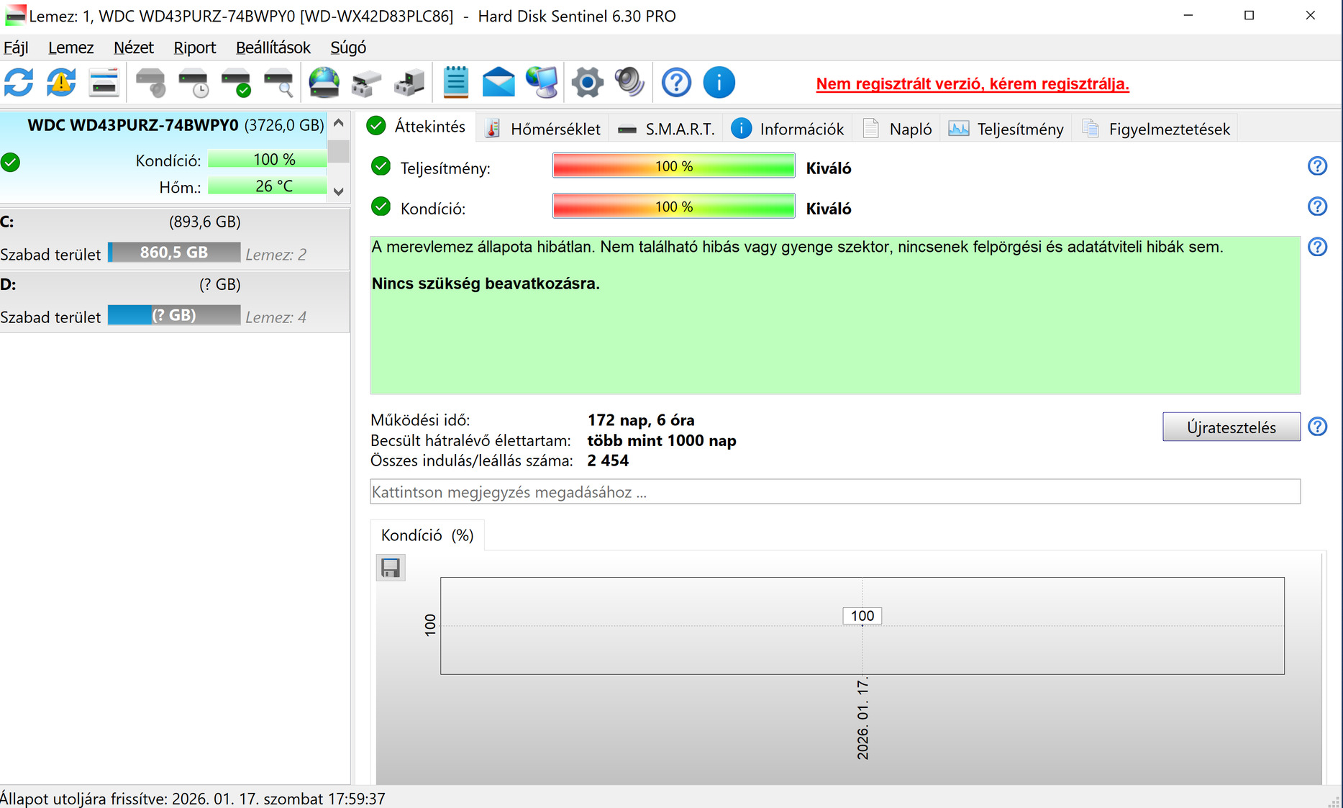Click the refresh icon with warning triangle
Screen dimensions: 1343x808
coord(62,83)
